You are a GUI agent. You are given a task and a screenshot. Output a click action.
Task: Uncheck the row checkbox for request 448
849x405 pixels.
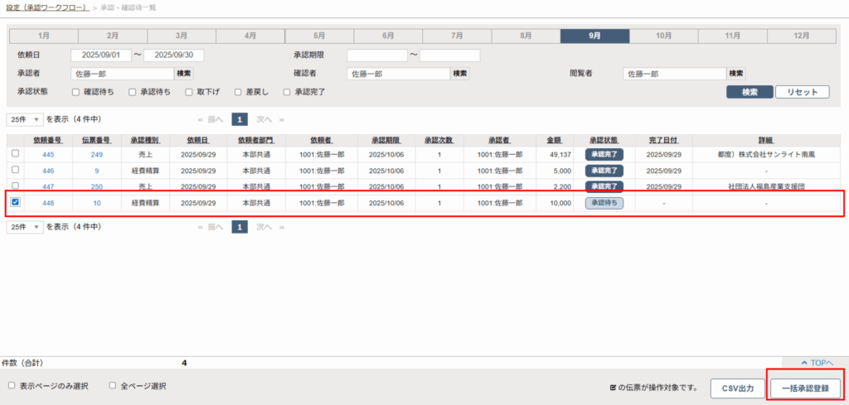coord(15,203)
